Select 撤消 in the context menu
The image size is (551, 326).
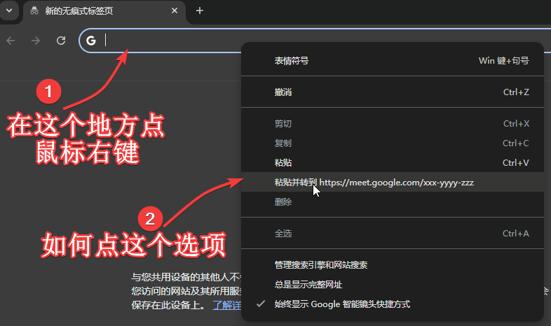[x=393, y=92]
